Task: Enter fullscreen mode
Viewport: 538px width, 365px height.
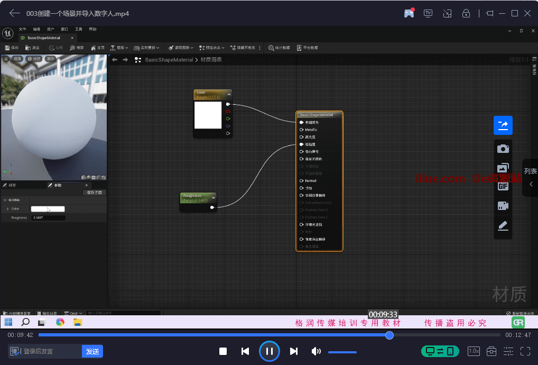Action: pyautogui.click(x=525, y=351)
